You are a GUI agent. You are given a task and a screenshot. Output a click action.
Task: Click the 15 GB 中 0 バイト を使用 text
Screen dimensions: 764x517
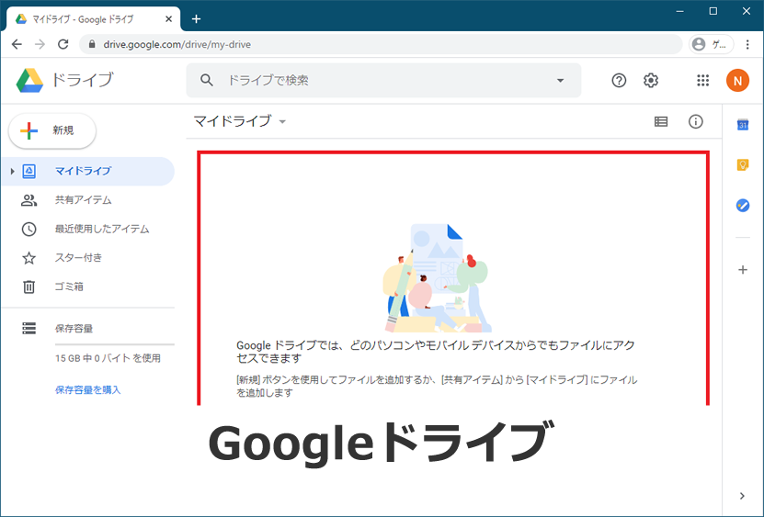pos(108,358)
